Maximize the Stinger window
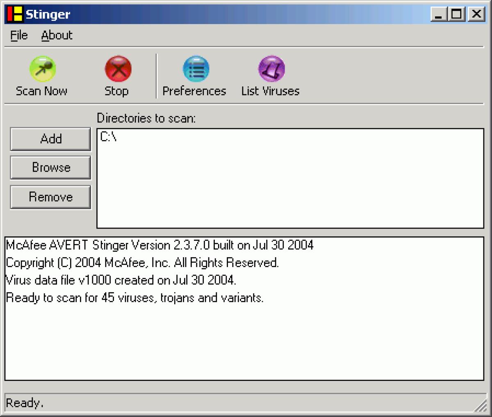Viewport: 492px width, 417px height. click(x=456, y=15)
